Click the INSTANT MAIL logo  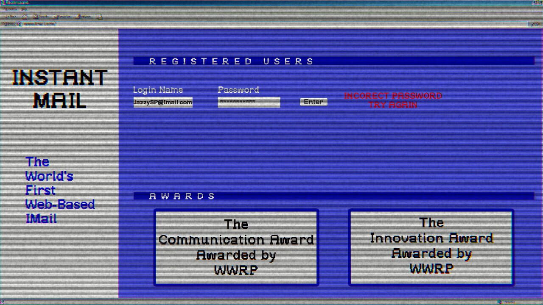59,89
